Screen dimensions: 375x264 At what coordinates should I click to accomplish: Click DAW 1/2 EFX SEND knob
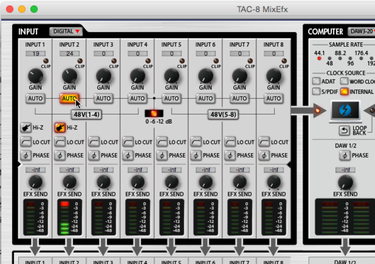click(x=345, y=182)
